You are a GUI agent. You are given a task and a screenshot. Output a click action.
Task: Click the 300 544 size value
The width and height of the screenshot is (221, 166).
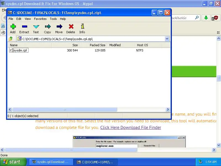[x=72, y=50]
